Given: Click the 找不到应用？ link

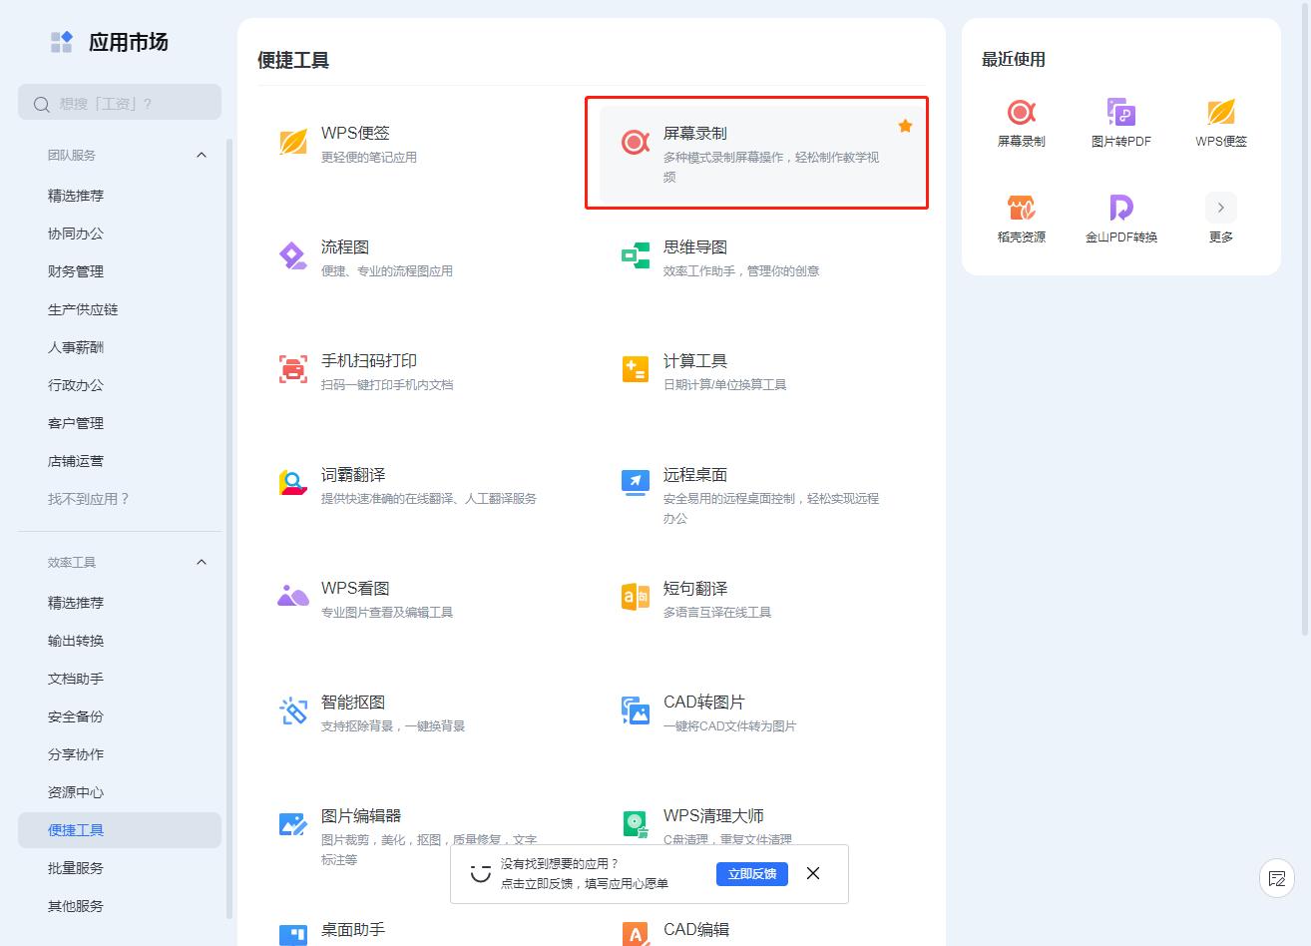Looking at the screenshot, I should tap(89, 499).
